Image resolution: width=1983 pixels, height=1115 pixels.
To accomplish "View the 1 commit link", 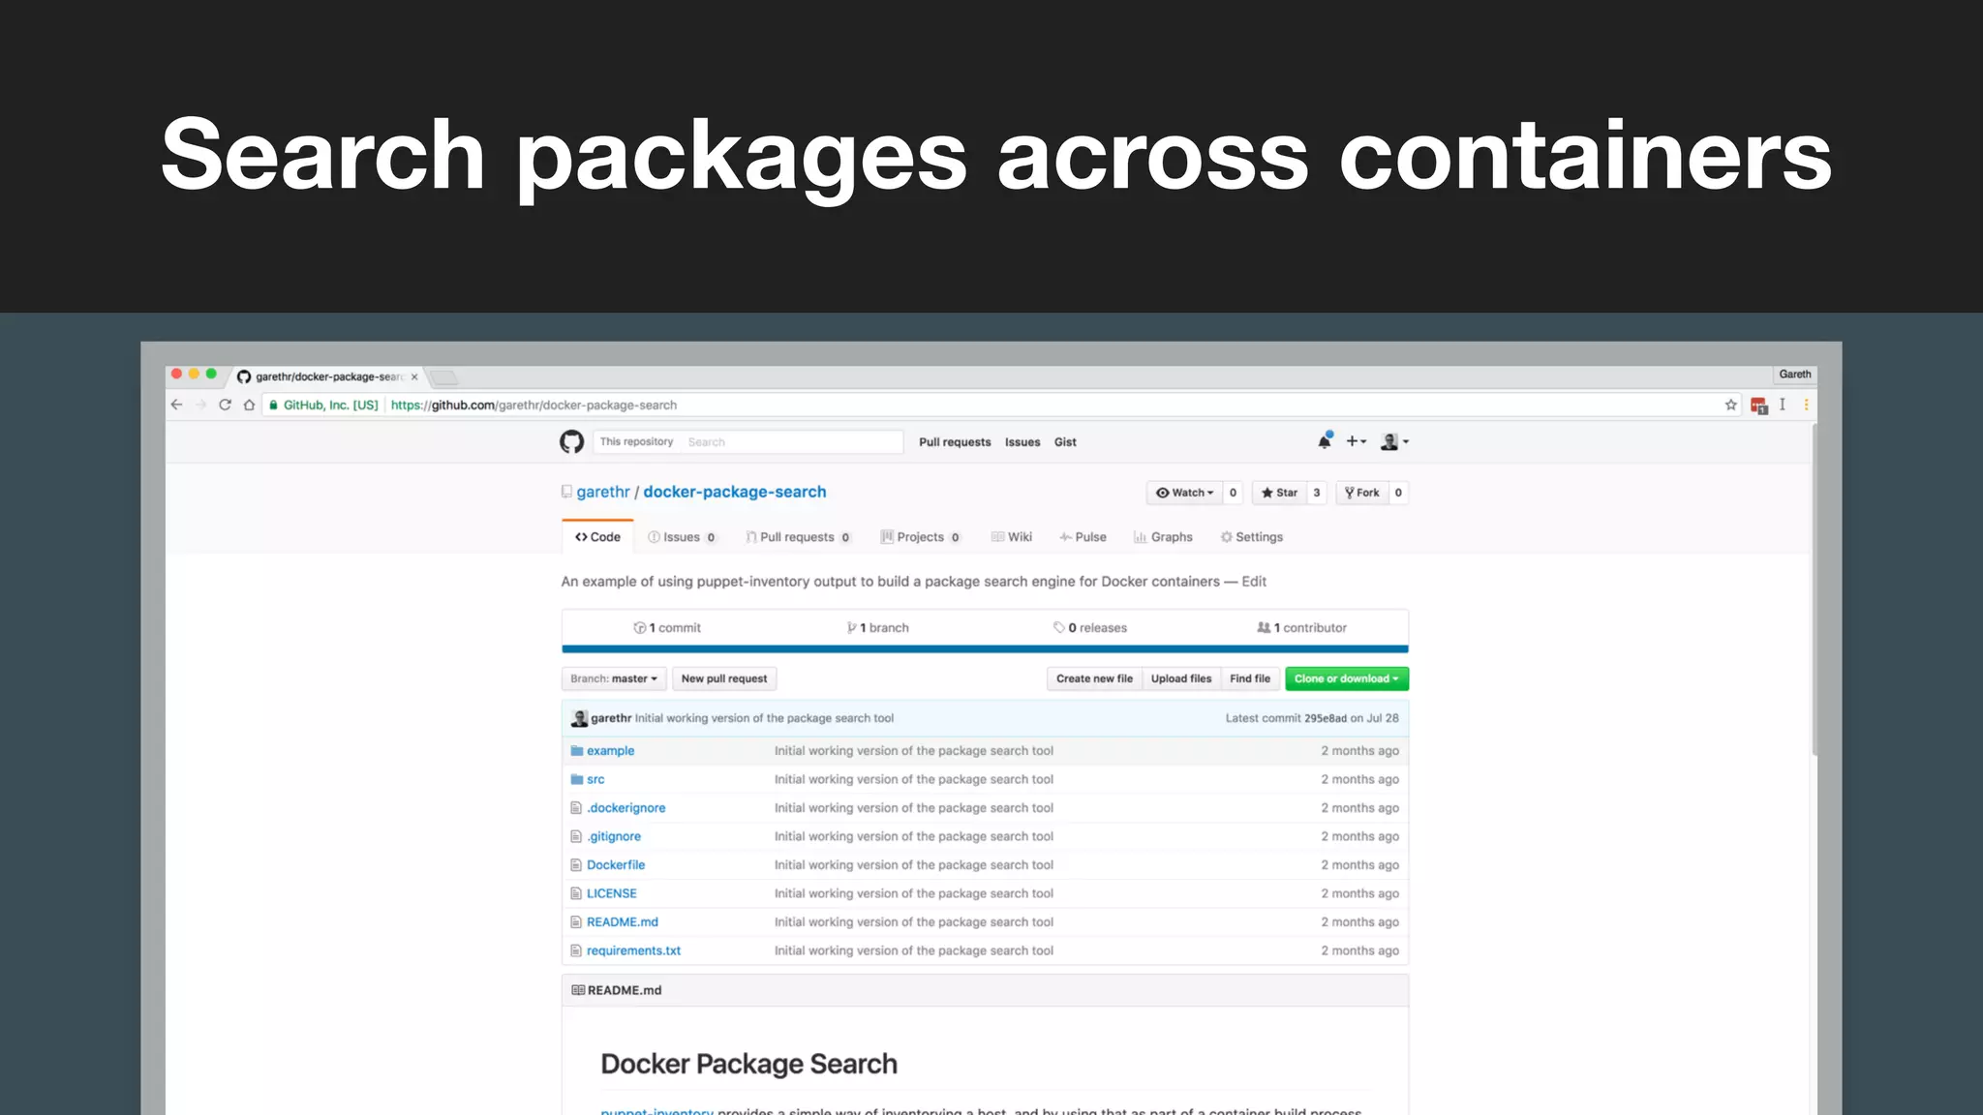I will 667,628.
